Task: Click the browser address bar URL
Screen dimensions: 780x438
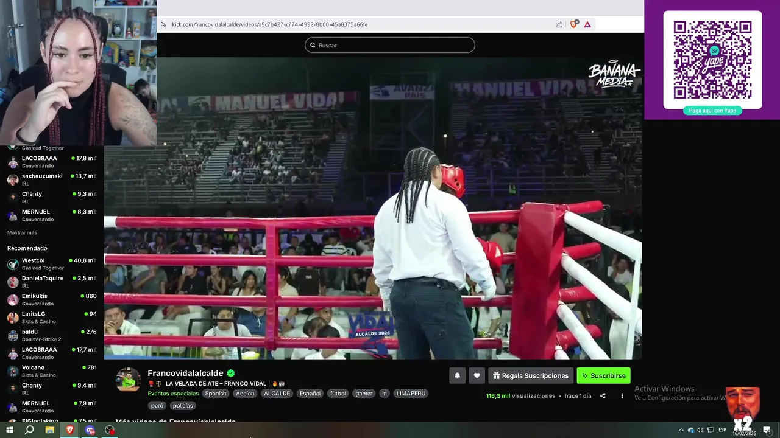Action: coord(269,24)
